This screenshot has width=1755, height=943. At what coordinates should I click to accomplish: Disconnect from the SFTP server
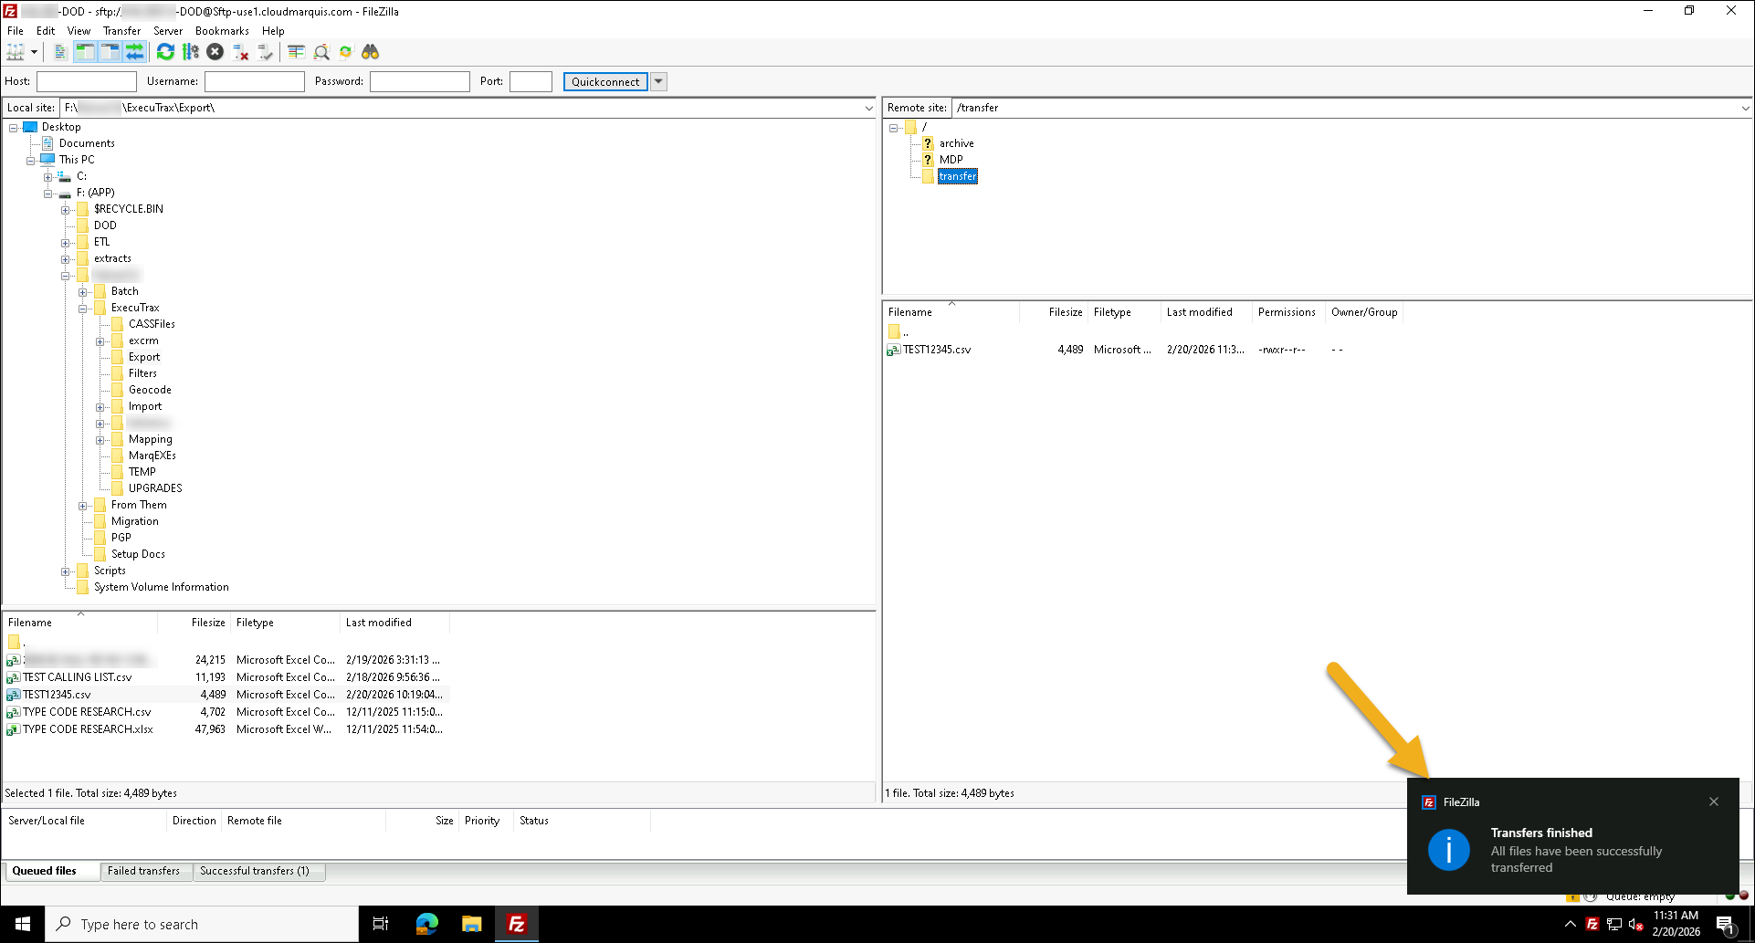tap(240, 52)
